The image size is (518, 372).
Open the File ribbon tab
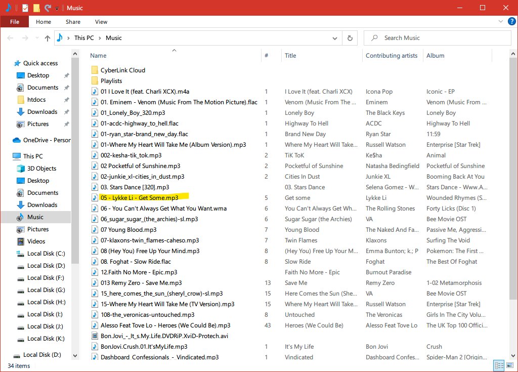15,22
